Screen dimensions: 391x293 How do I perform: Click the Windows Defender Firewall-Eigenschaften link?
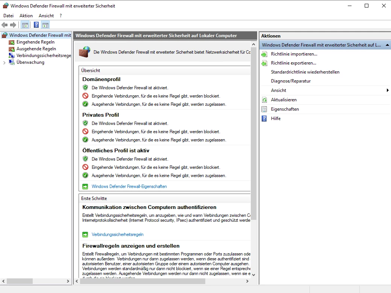[x=129, y=186]
